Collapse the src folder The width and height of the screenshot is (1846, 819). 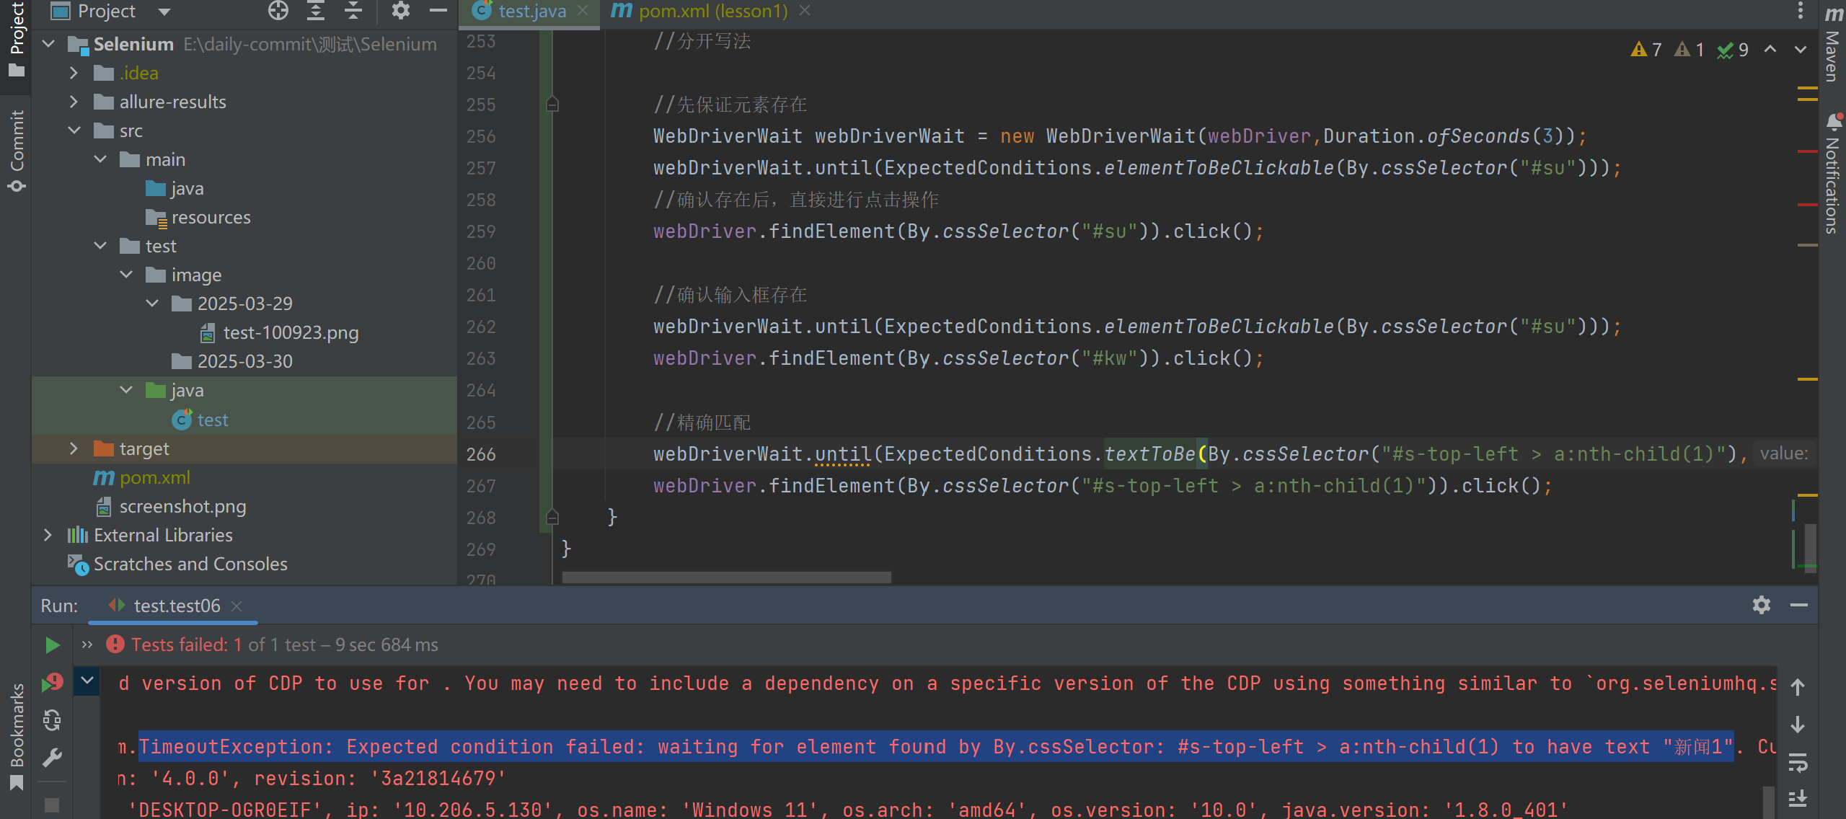[74, 130]
